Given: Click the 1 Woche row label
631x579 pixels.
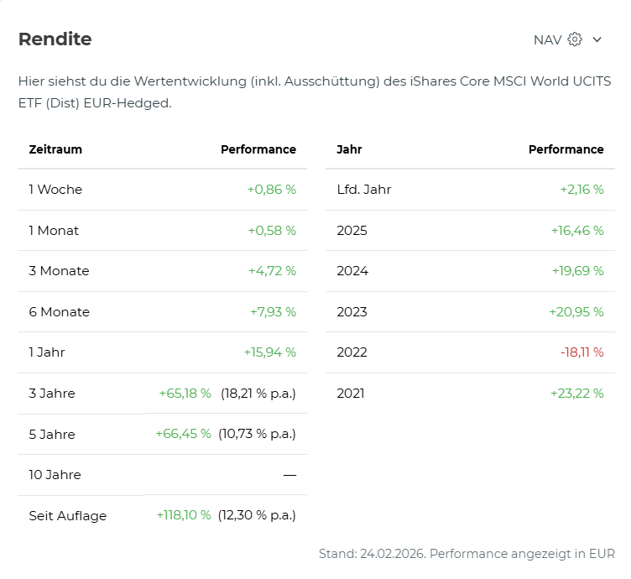Looking at the screenshot, I should click(55, 190).
